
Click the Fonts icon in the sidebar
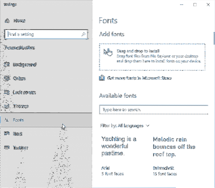(x=7, y=120)
